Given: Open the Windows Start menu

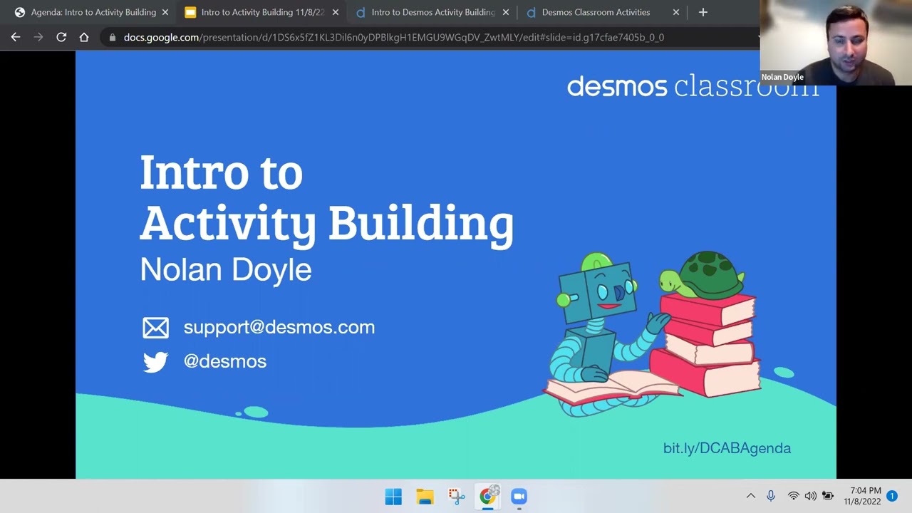Looking at the screenshot, I should [393, 497].
